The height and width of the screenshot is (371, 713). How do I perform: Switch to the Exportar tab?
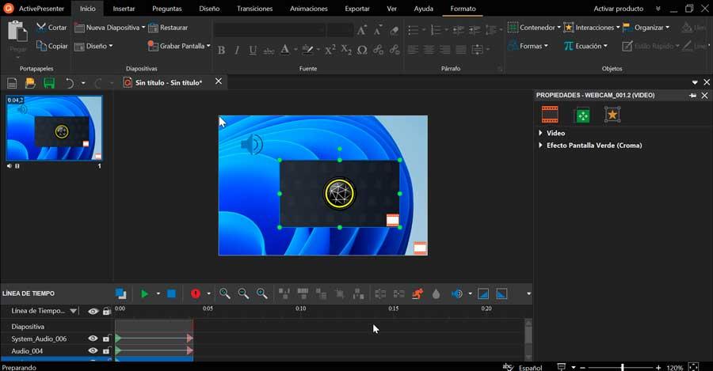[x=357, y=9]
